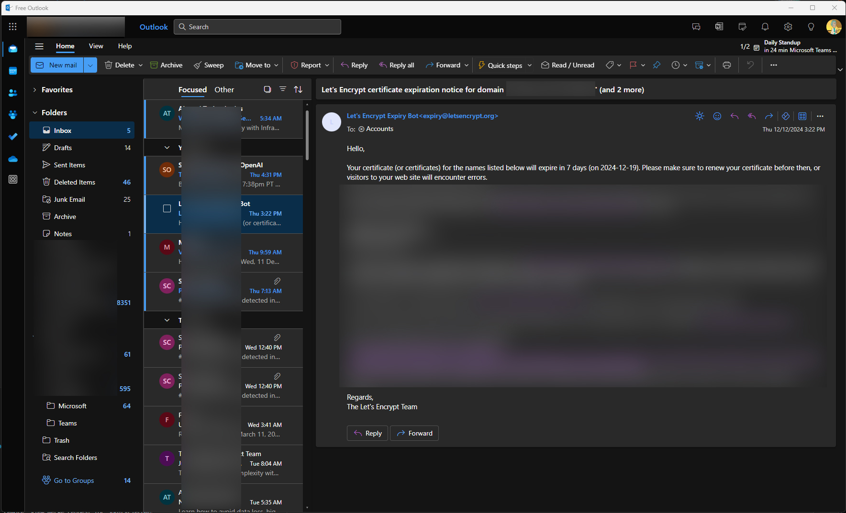Open the To Do checkmark app
This screenshot has height=513, width=846.
pyautogui.click(x=13, y=137)
